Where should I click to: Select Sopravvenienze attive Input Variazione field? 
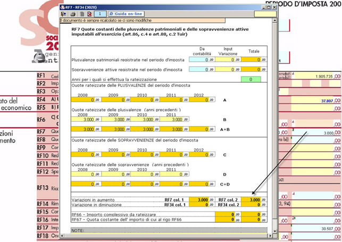[x=228, y=70]
